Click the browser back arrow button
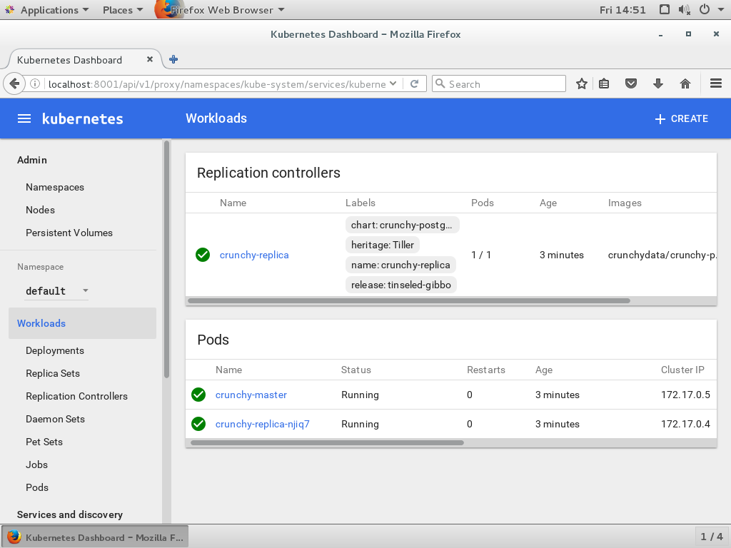This screenshot has width=731, height=548. 14,84
